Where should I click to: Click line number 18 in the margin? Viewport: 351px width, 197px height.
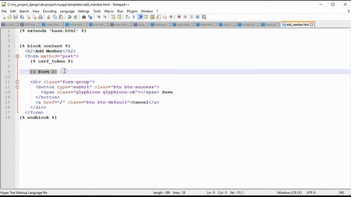coord(8,118)
